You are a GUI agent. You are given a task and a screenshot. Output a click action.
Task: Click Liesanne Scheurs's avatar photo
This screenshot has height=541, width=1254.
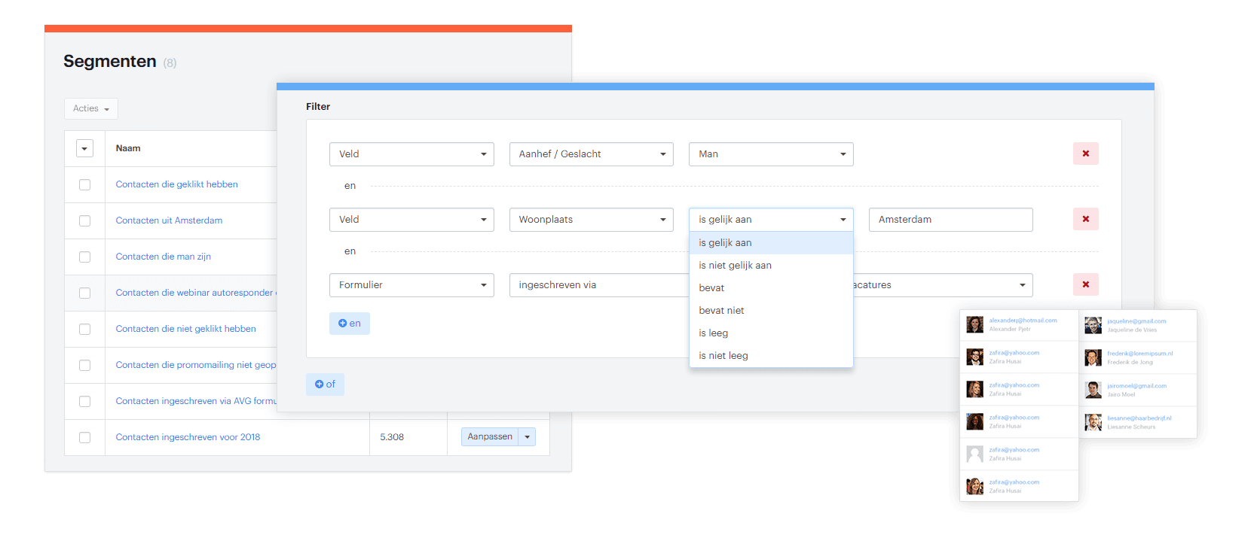(1093, 422)
